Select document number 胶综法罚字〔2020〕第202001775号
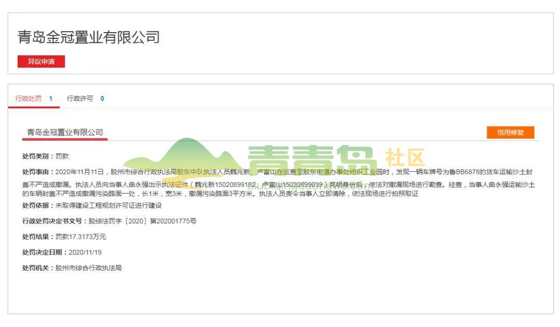Screen dimensions: 560x327 coord(143,221)
